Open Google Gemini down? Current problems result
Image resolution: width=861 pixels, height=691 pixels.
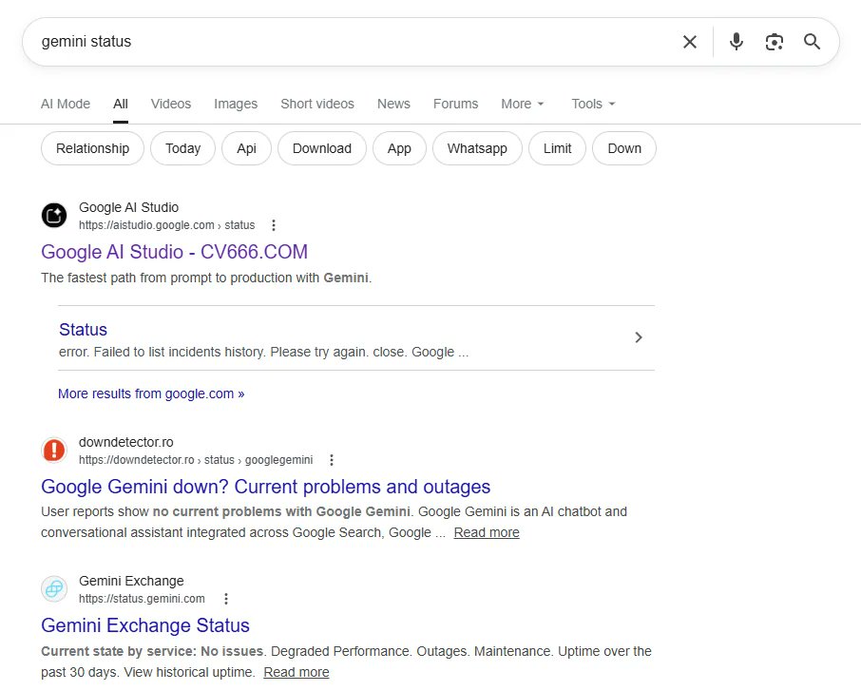266,487
